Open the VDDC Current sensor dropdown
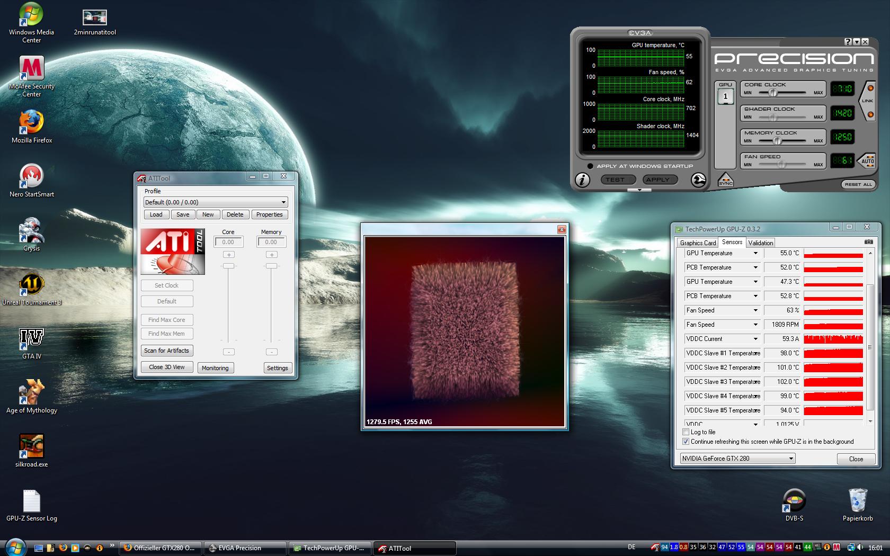890x556 pixels. pyautogui.click(x=755, y=339)
